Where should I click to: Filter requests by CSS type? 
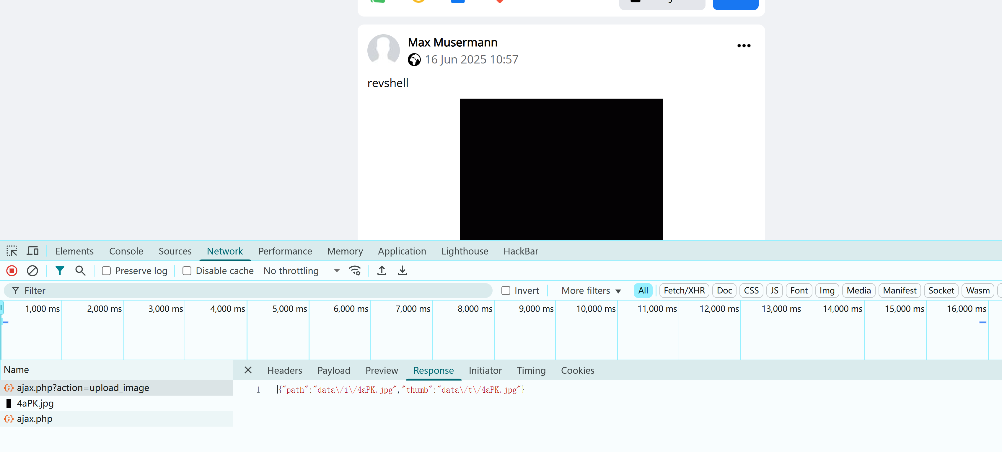pos(751,291)
